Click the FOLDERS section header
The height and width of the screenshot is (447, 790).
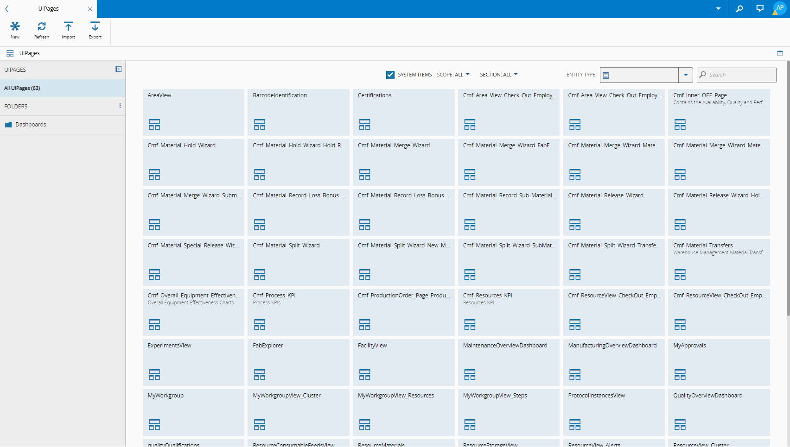[x=16, y=107]
